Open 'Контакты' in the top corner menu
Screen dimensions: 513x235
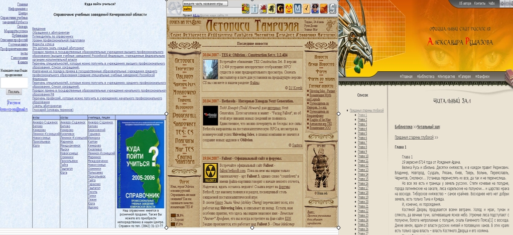tap(480, 4)
